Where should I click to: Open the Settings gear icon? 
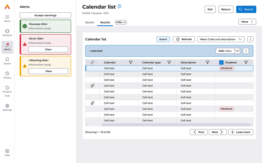(x=7, y=106)
